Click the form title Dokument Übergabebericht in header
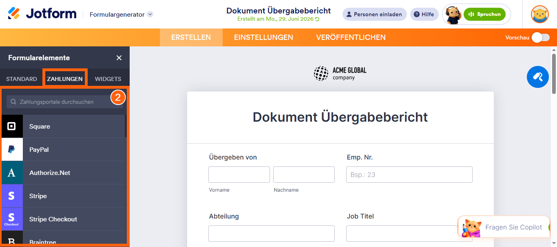 278,11
